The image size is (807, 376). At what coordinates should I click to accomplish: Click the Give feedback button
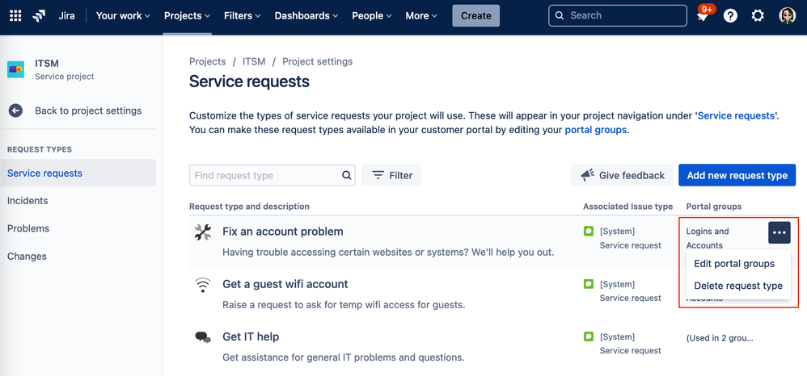pos(623,175)
